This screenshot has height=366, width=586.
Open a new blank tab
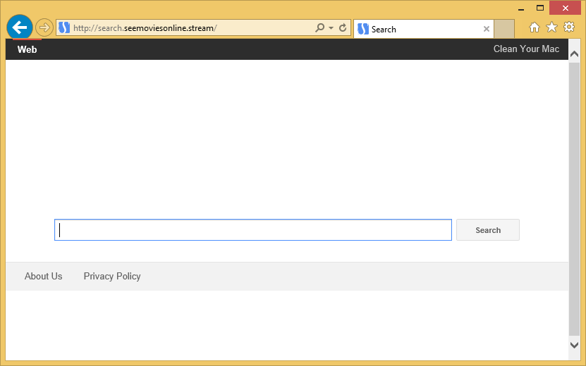(504, 29)
